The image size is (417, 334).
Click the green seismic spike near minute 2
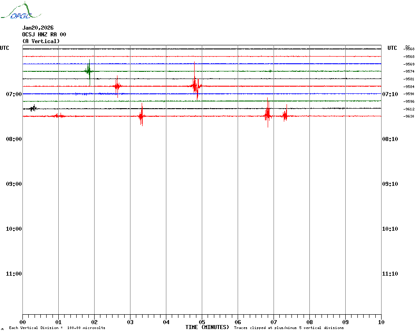(x=89, y=70)
